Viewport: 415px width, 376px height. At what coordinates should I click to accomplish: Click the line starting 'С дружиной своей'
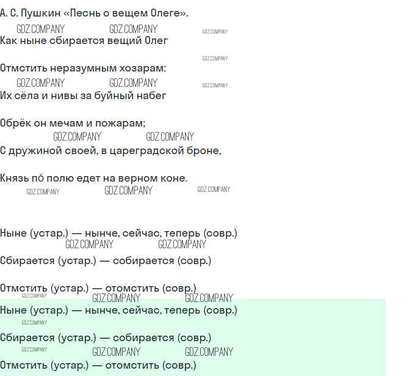coord(110,150)
